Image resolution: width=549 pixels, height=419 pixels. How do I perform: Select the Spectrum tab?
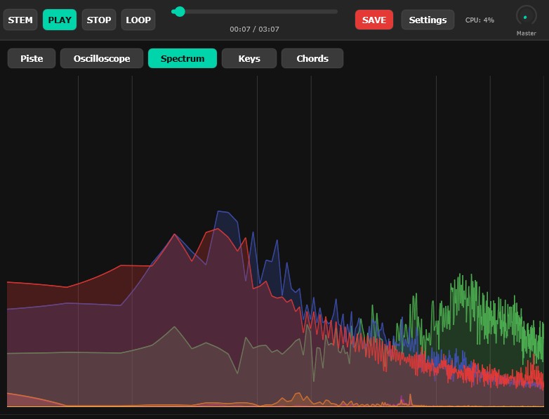pos(183,58)
